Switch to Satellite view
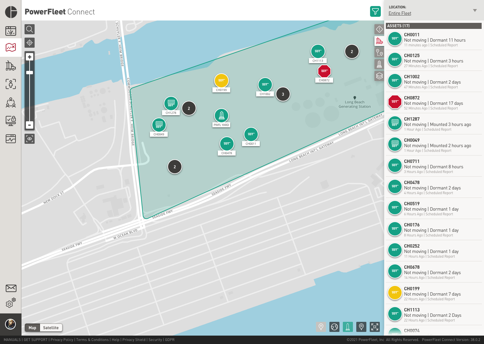The width and height of the screenshot is (484, 344). [51, 328]
